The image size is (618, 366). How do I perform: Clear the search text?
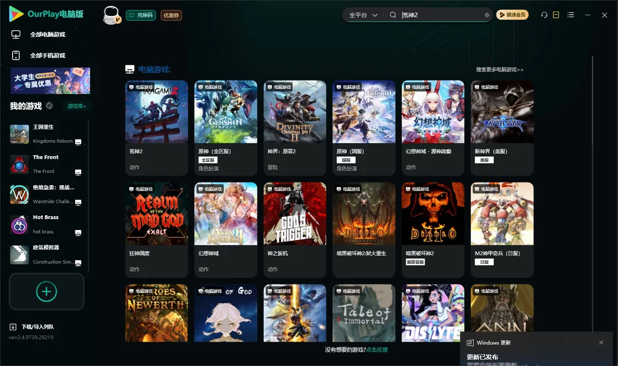[x=487, y=15]
